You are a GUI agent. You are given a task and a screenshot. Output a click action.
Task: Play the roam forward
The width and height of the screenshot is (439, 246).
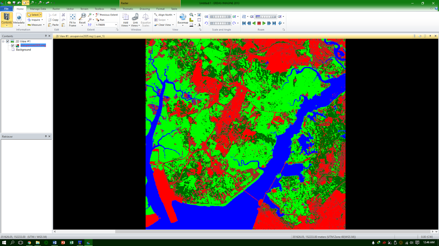(x=264, y=23)
